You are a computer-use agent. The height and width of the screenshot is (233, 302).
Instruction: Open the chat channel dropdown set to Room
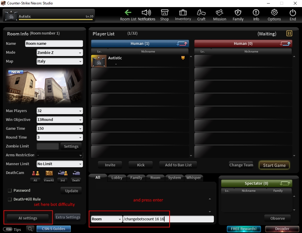point(106,219)
